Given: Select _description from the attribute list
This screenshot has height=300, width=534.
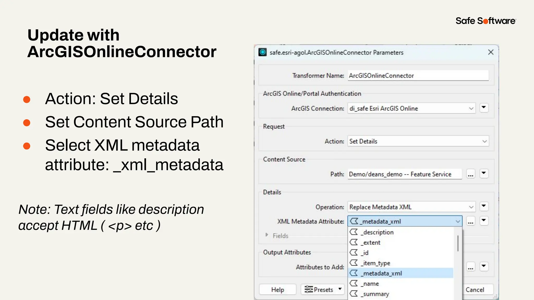Looking at the screenshot, I should point(401,232).
